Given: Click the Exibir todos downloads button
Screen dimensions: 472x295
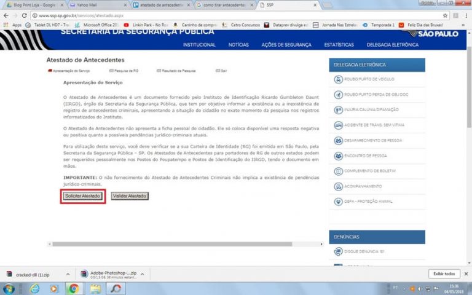Looking at the screenshot, I should tap(444, 273).
